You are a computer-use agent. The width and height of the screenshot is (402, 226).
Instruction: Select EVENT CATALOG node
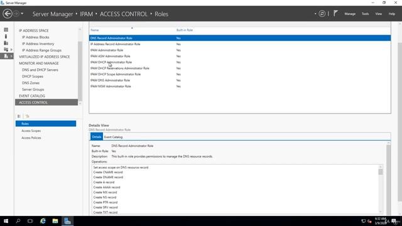(32, 96)
